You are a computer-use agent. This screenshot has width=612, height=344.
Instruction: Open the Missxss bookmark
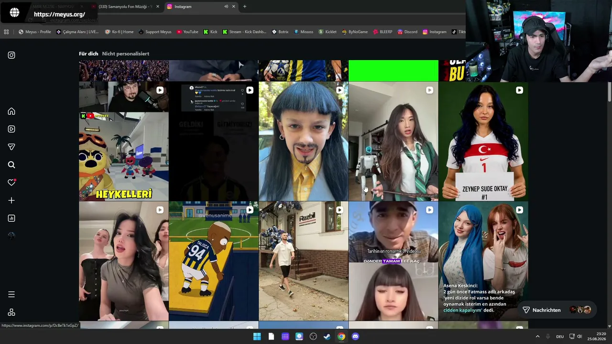304,32
